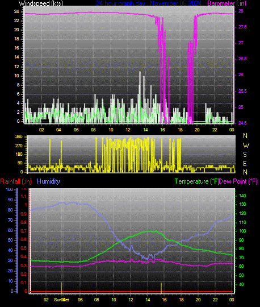
Task: Click the sunset marker near hour 16
Action: click(x=161, y=288)
